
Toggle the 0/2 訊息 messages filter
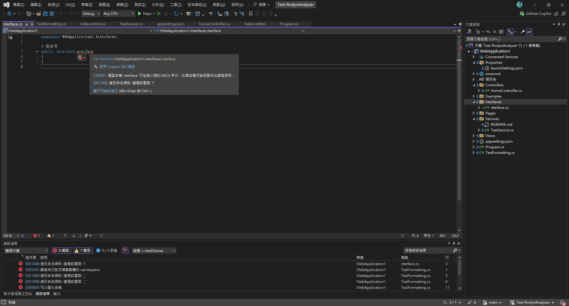point(107,251)
